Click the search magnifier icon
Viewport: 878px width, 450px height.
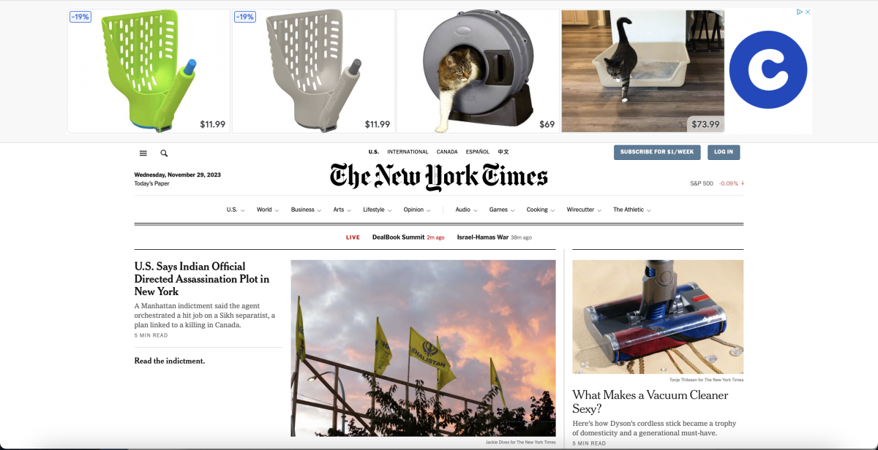coord(164,153)
